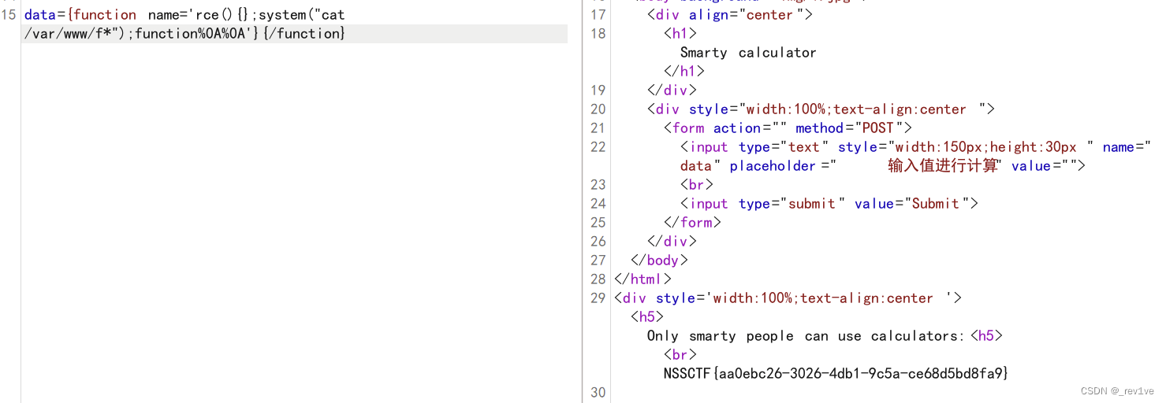Image resolution: width=1166 pixels, height=403 pixels.
Task: Click response line number 17
Action: 598,15
